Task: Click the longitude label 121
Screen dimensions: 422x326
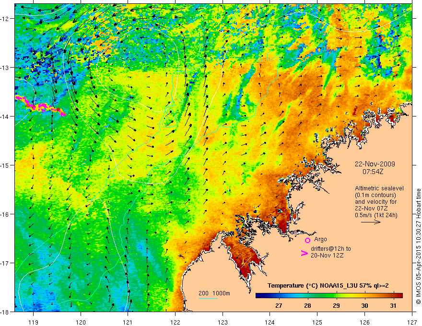Action: [128, 322]
